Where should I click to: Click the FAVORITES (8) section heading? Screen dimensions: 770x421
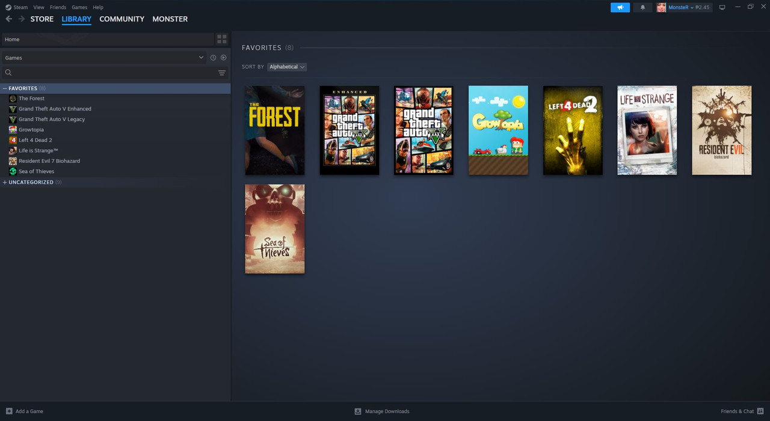268,48
